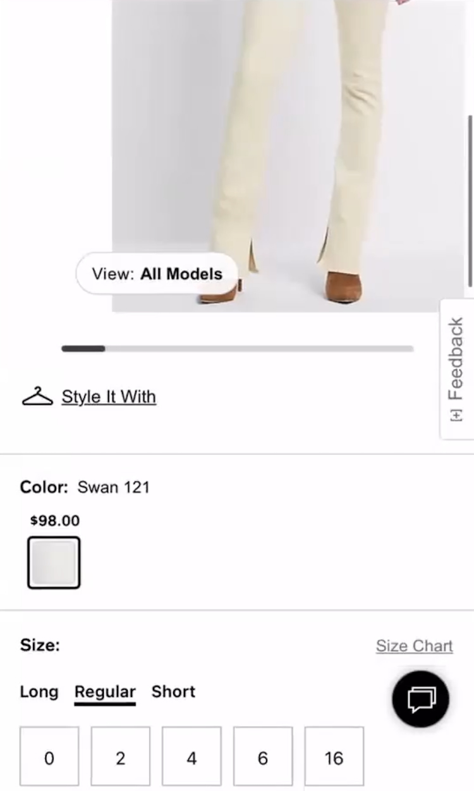This screenshot has width=474, height=791.
Task: Click the hanger icon beside Style It With
Action: [x=37, y=397]
